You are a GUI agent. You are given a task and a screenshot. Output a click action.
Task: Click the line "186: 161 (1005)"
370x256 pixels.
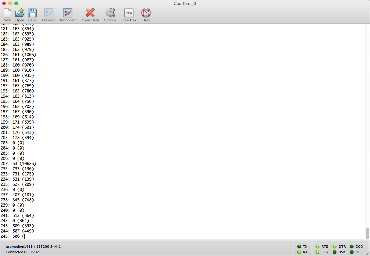pos(18,55)
